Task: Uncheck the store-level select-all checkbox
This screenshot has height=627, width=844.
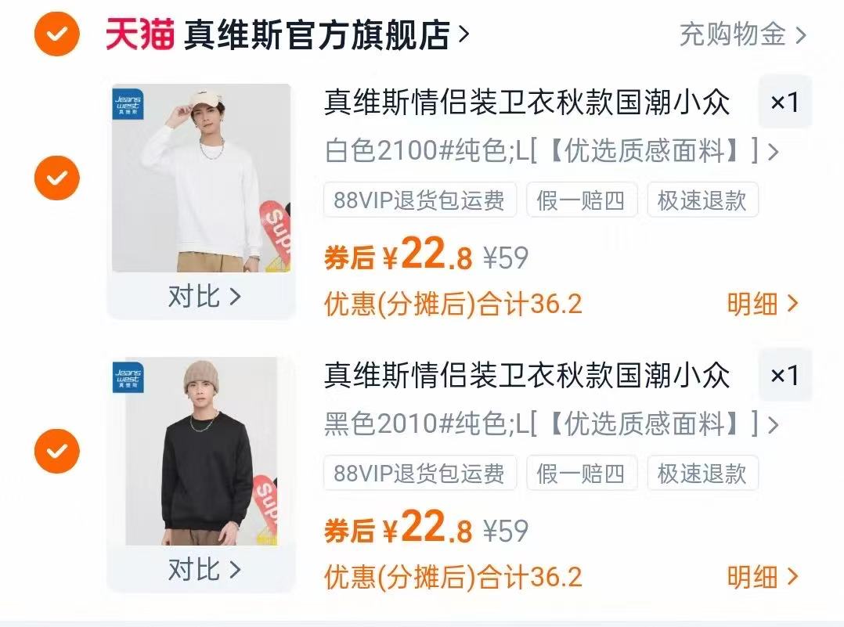Action: coord(57,34)
